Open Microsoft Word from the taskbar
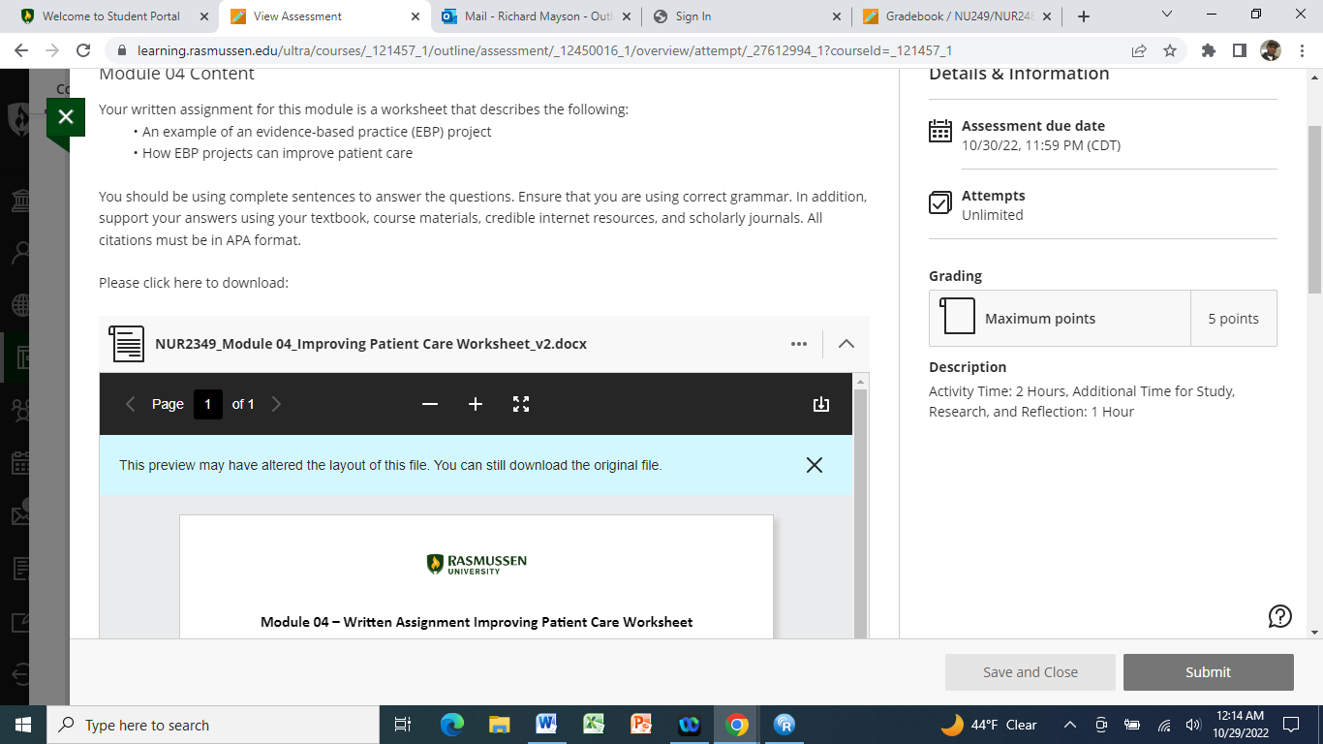Screen dimensions: 1323x744 coord(545,725)
